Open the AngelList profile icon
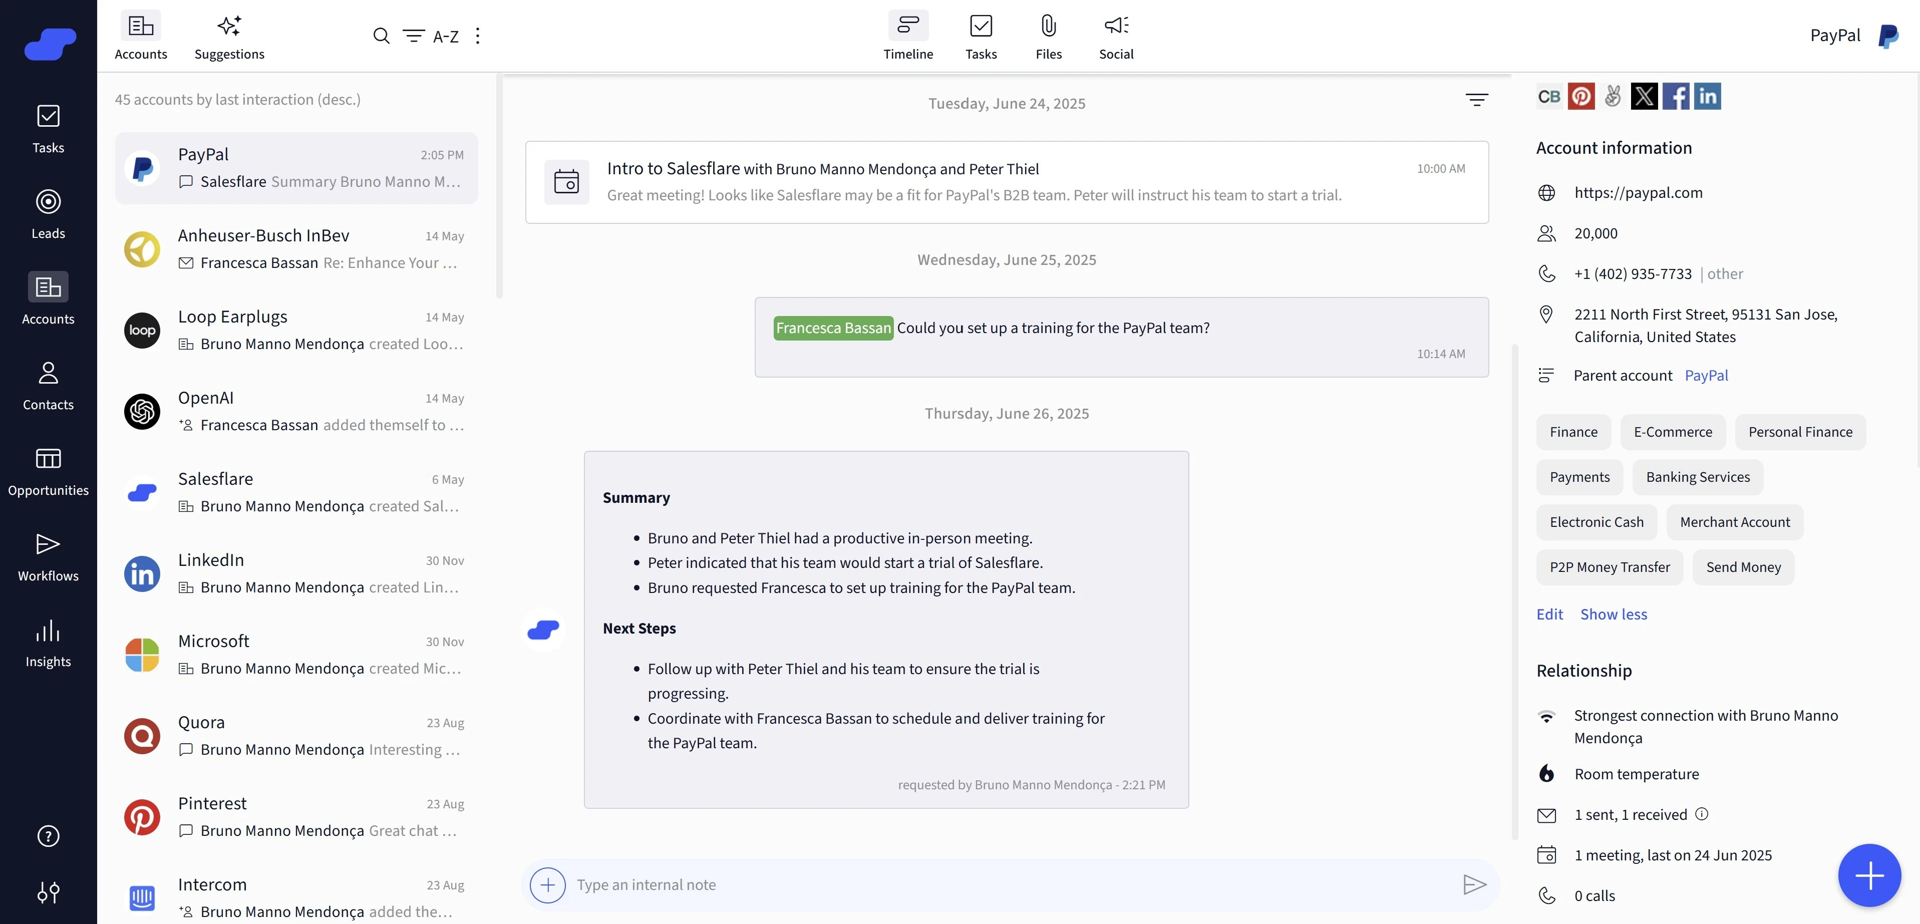Viewport: 1920px width, 924px height. tap(1613, 96)
